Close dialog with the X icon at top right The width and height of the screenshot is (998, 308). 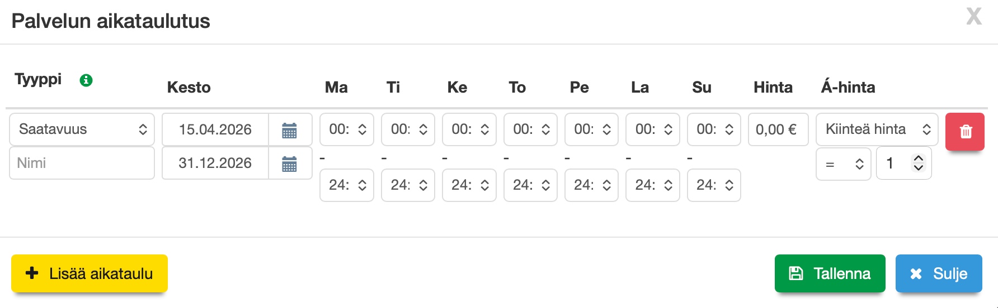pos(974,17)
